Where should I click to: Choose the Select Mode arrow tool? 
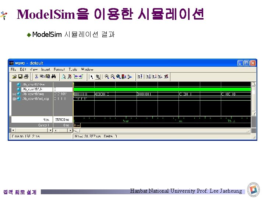[92, 77]
